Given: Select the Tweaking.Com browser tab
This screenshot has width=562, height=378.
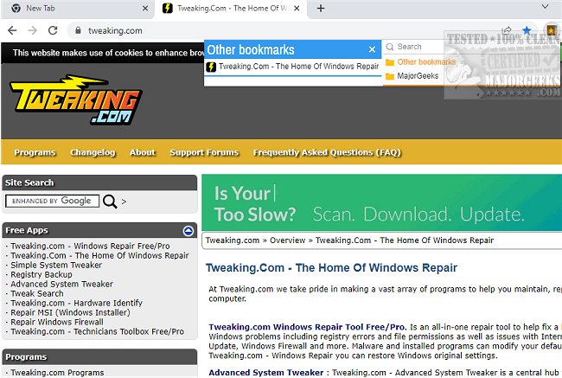Looking at the screenshot, I should click(x=231, y=9).
